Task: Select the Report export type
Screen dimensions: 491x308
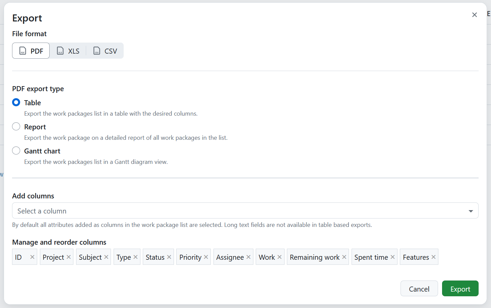Action: point(16,126)
